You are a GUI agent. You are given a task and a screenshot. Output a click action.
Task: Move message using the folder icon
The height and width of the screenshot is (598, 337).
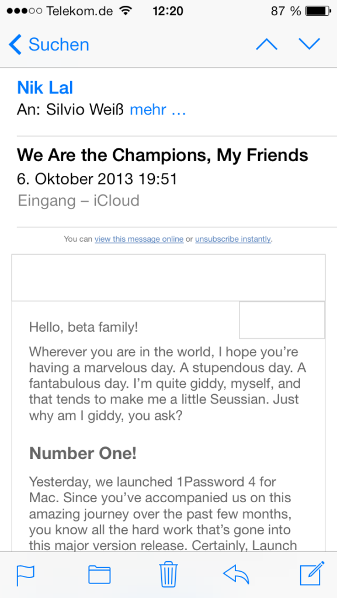point(99,575)
